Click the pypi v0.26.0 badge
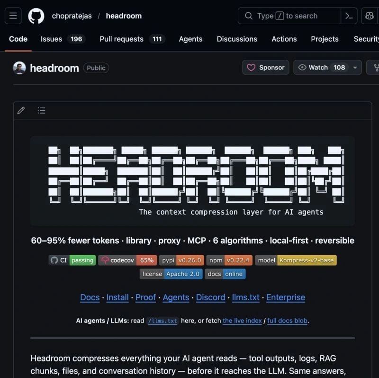The height and width of the screenshot is (378, 379). click(x=181, y=260)
